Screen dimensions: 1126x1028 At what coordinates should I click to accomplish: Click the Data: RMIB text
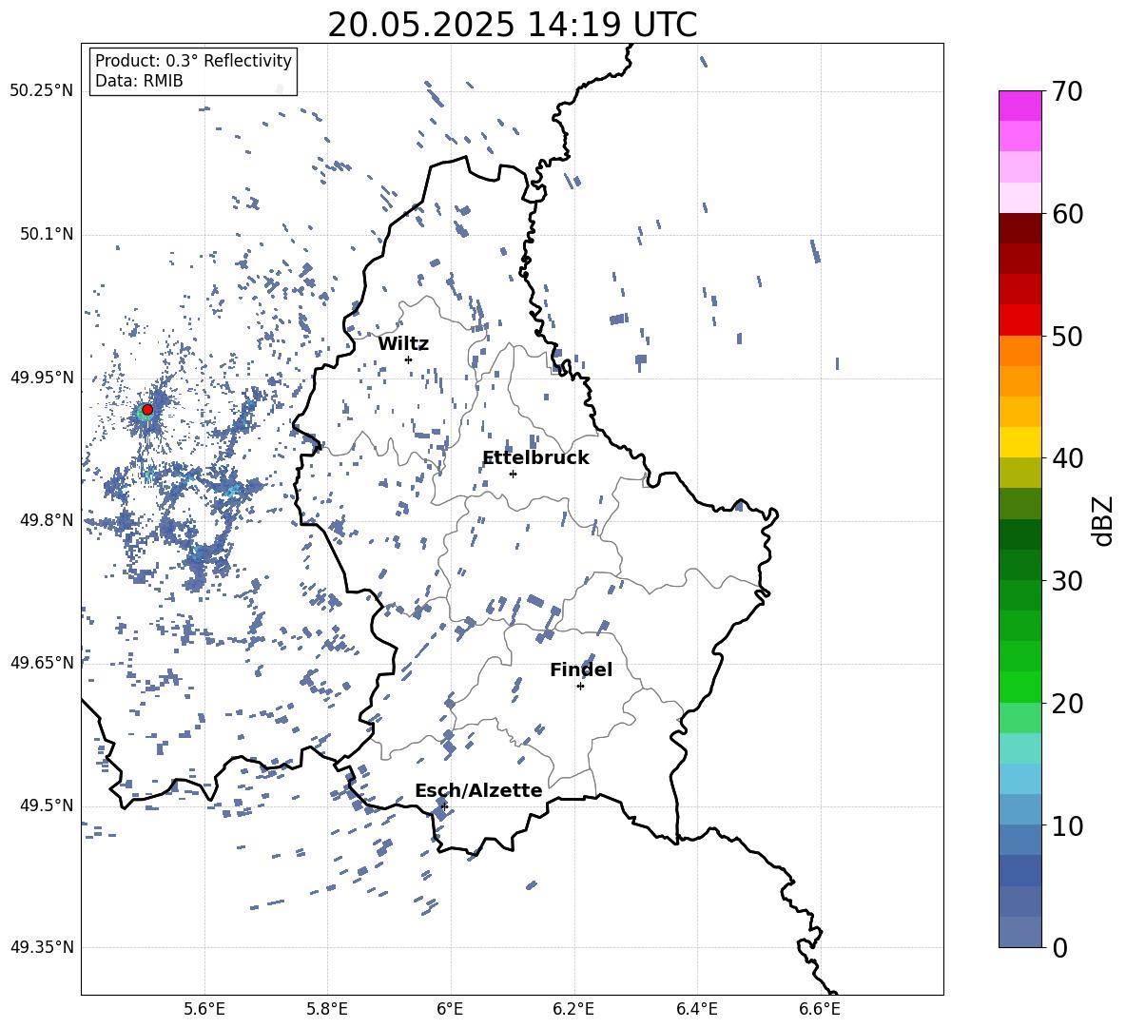coord(139,81)
